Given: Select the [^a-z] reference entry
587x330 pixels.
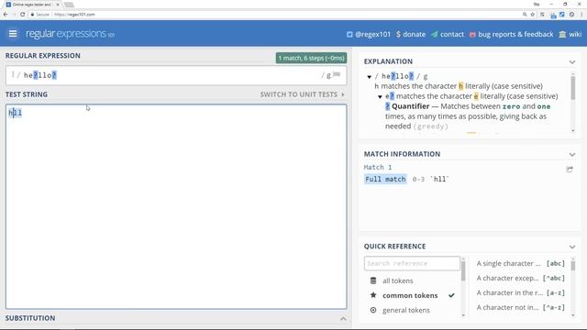Looking at the screenshot, I should [520, 307].
